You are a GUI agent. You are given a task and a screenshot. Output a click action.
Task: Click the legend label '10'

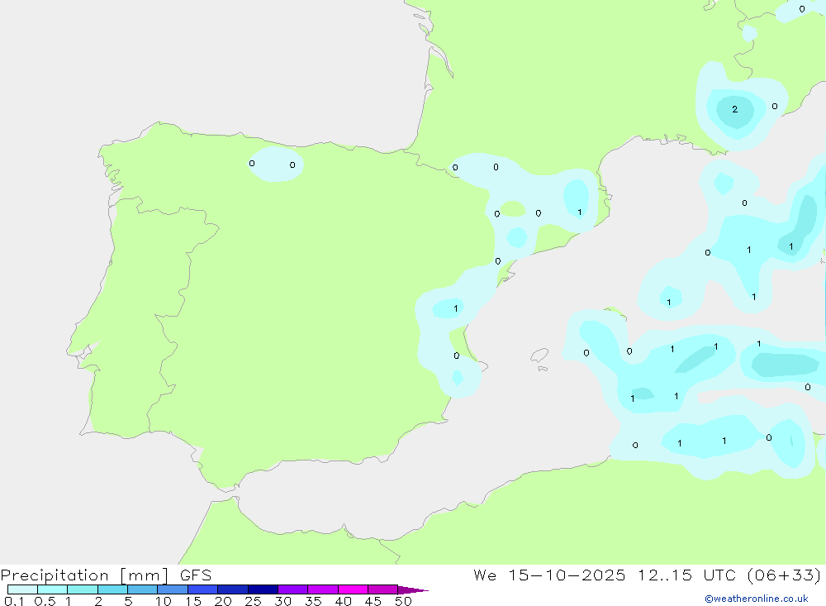click(x=164, y=601)
